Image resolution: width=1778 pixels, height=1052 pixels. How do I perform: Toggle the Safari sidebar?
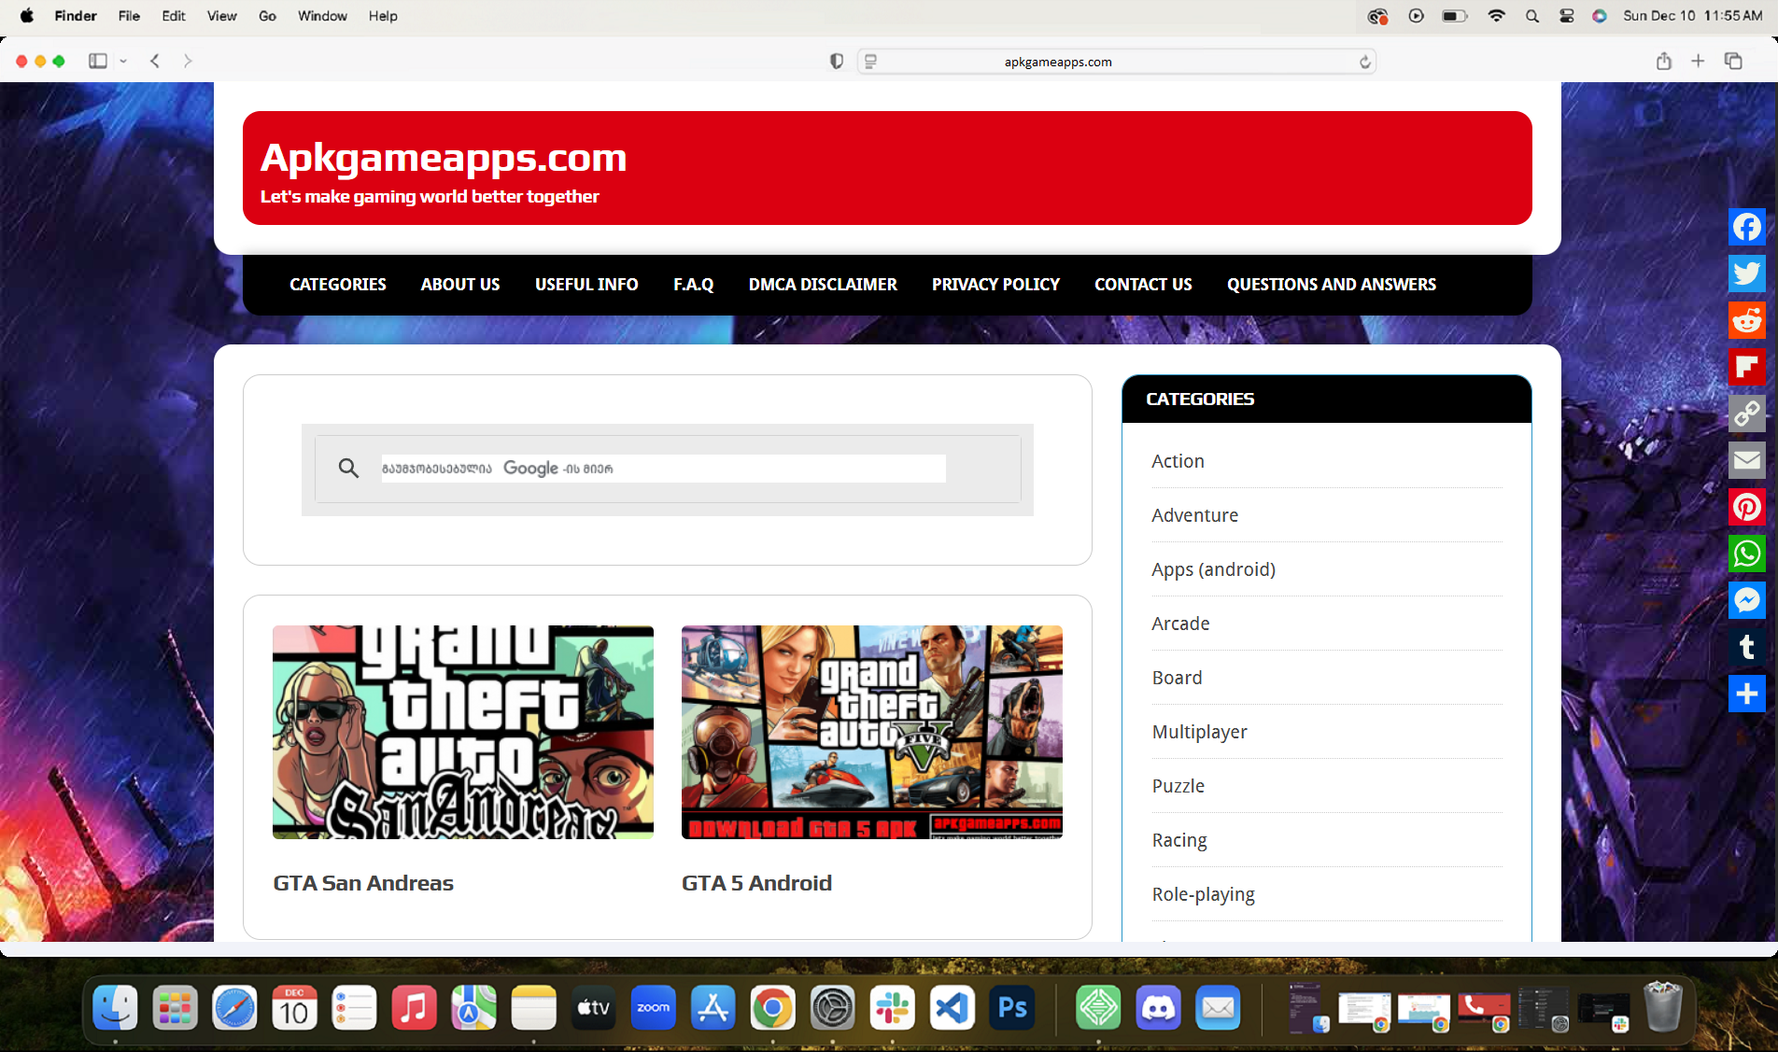(x=97, y=61)
